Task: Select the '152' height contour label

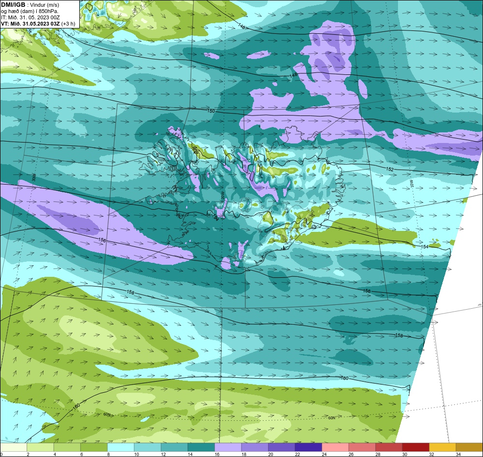Action: coord(390,169)
